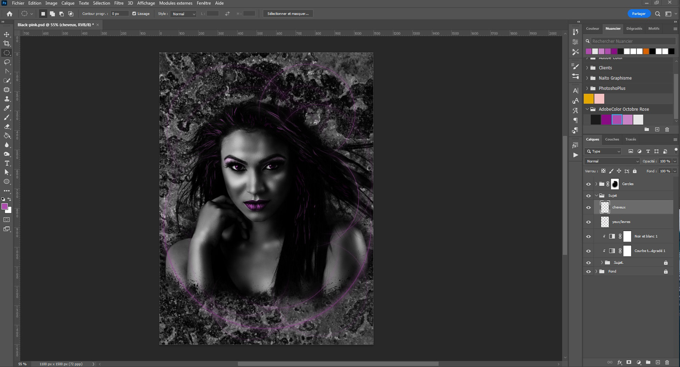
Task: Select the Blur drop tool
Action: 7,145
